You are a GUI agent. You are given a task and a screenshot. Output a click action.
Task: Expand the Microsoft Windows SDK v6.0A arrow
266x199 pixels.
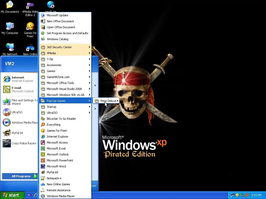(89, 95)
